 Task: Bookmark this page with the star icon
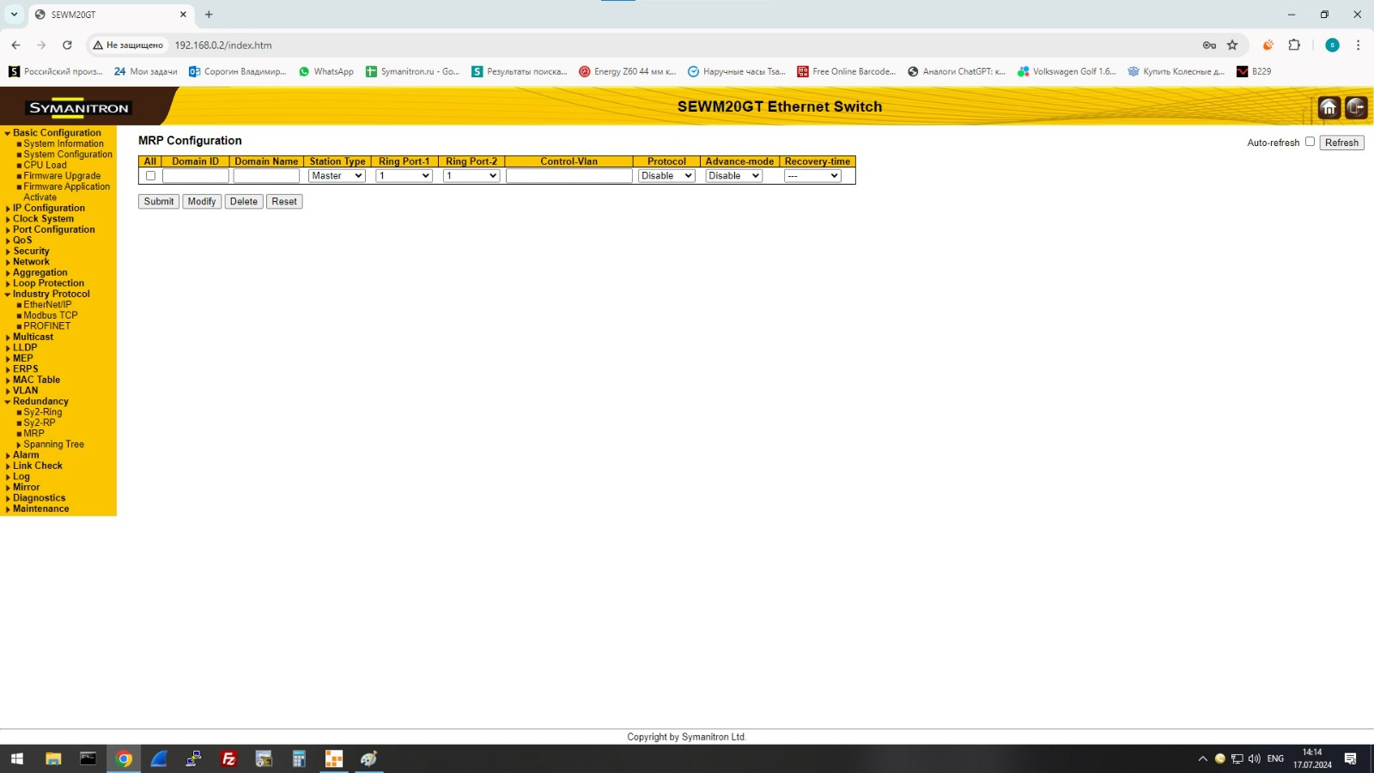pos(1232,46)
